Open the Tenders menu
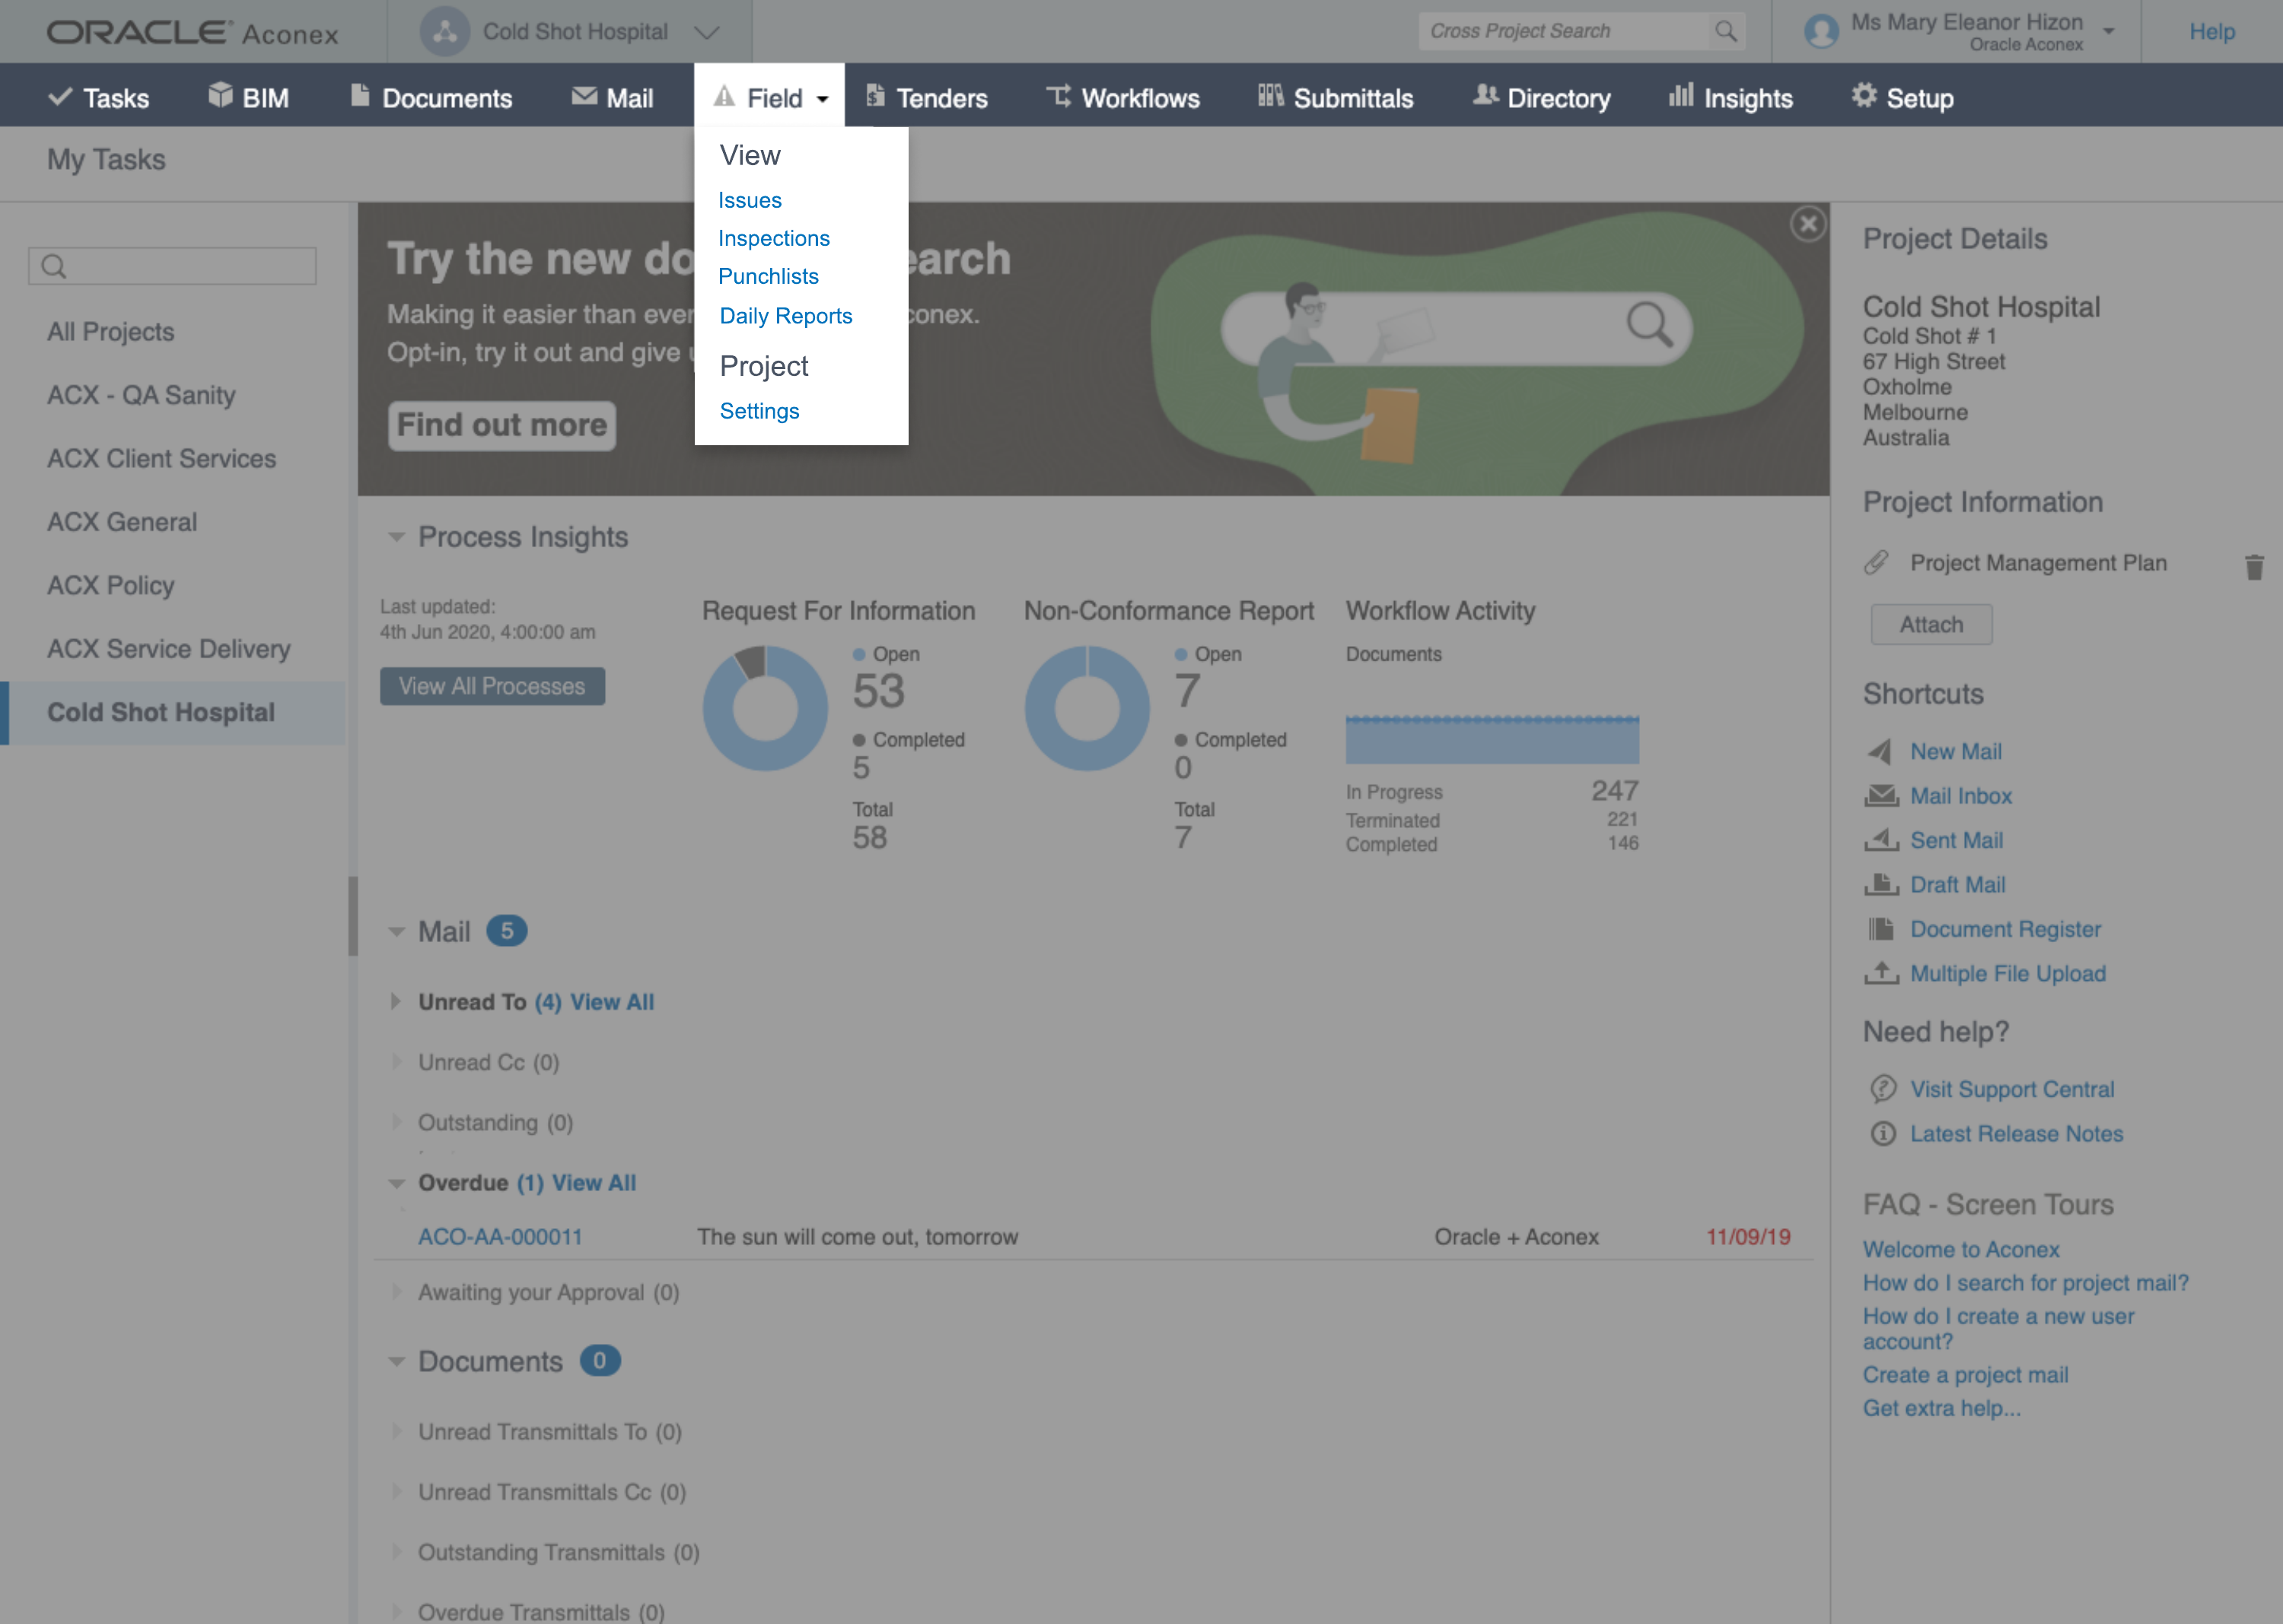Image resolution: width=2283 pixels, height=1624 pixels. pyautogui.click(x=927, y=97)
